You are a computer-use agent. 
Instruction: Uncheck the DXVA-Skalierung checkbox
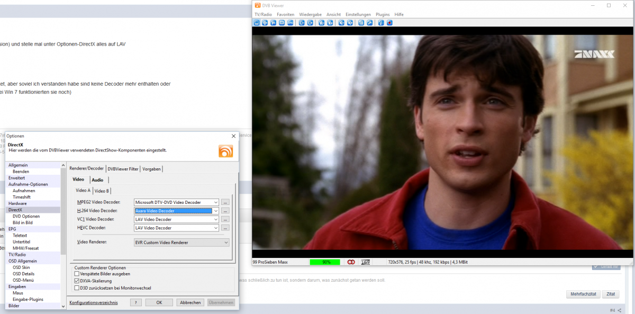[x=77, y=281]
